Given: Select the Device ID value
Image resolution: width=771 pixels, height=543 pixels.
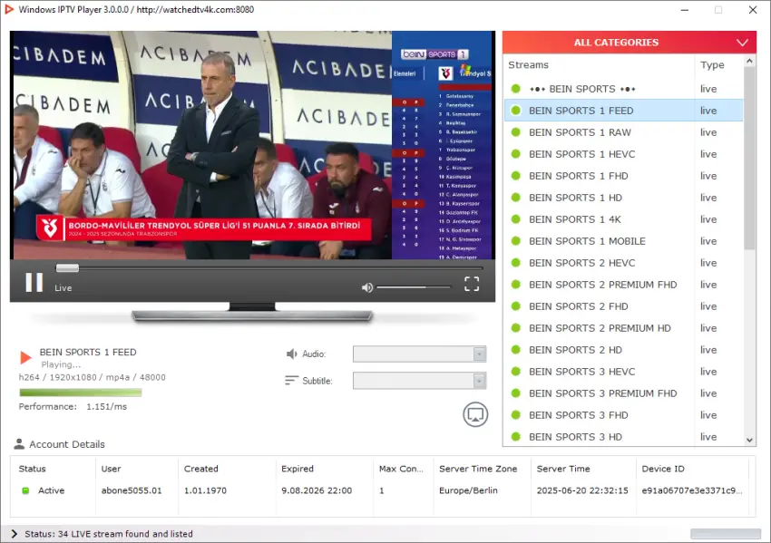Looking at the screenshot, I should [692, 490].
